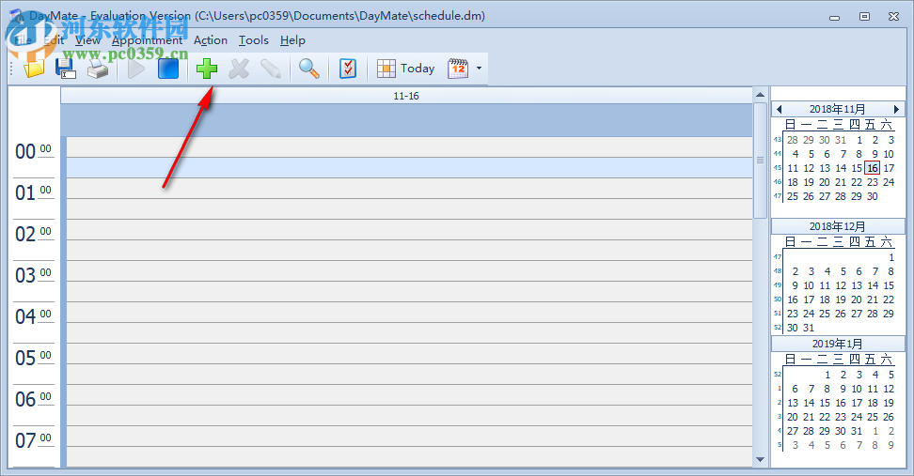Viewport: 914px width, 476px height.
Task: Expand the calendar view dropdown arrow
Action: (480, 69)
